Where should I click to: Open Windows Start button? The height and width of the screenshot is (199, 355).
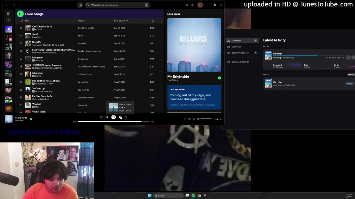click(x=150, y=196)
